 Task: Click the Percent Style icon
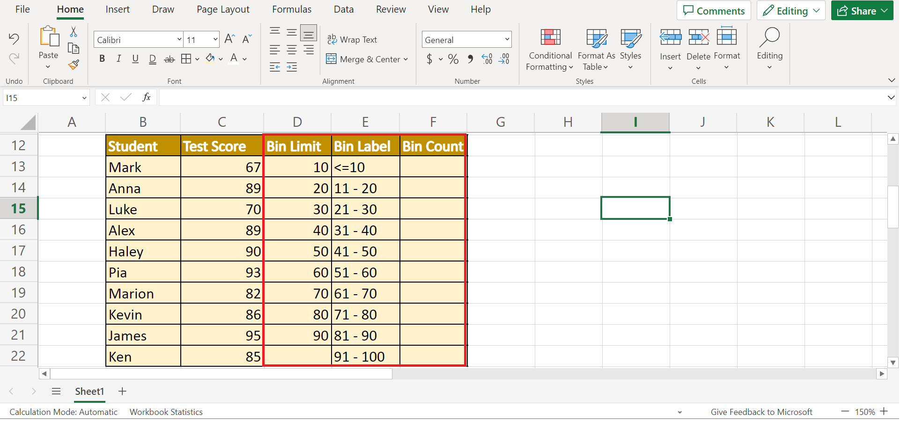pyautogui.click(x=453, y=59)
